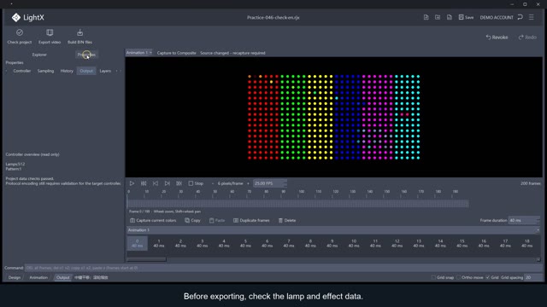Open the History properties tab
The image size is (547, 307).
67,71
